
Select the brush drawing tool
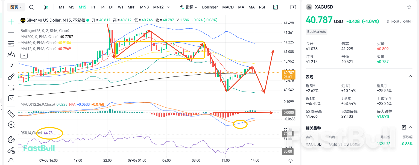point(11,76)
